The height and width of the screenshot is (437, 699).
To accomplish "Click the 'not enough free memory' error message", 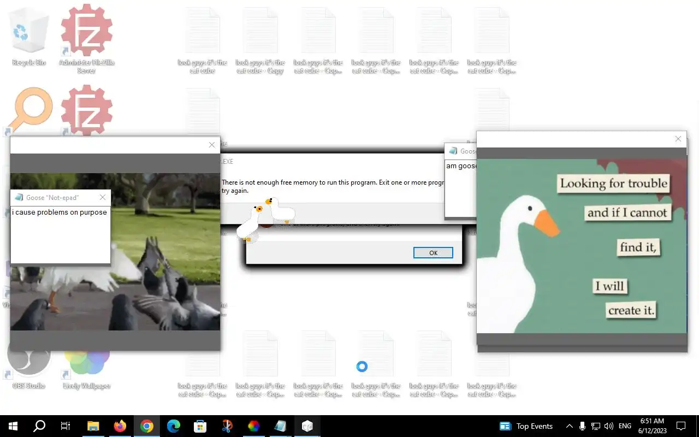I will [x=333, y=186].
